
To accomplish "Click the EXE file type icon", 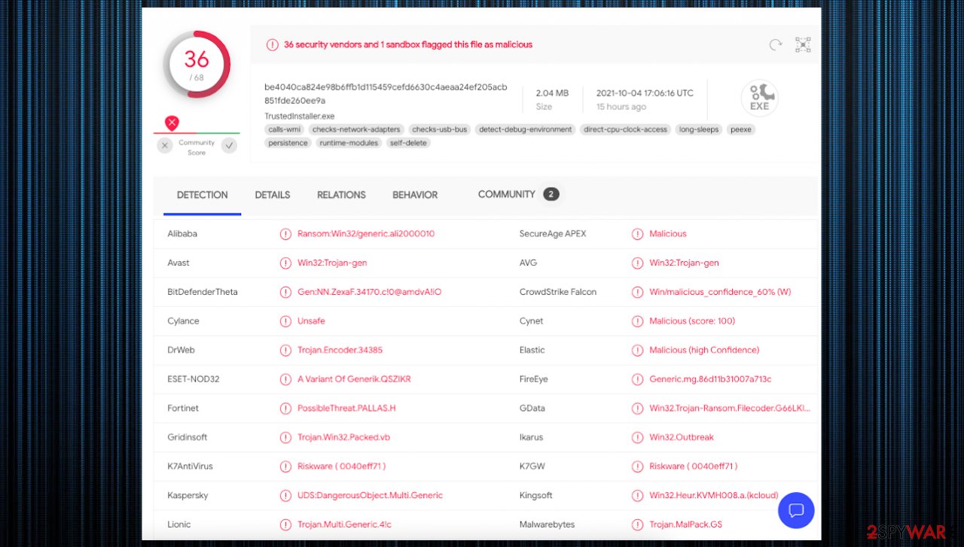I will coord(759,98).
